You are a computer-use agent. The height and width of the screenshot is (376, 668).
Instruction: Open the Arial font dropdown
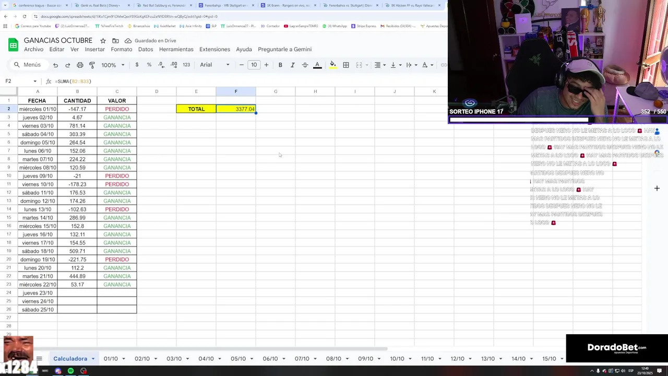coord(214,65)
